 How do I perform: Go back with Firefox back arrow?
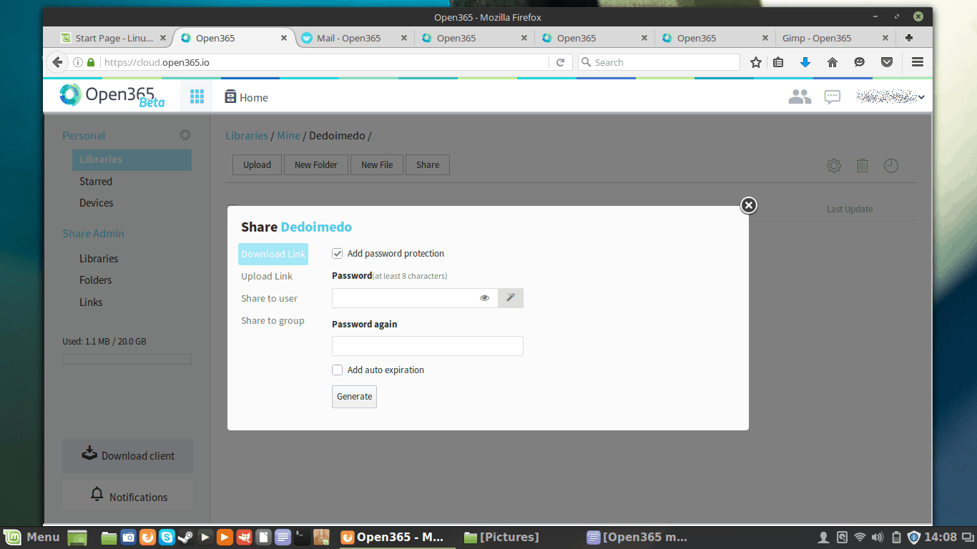[57, 62]
